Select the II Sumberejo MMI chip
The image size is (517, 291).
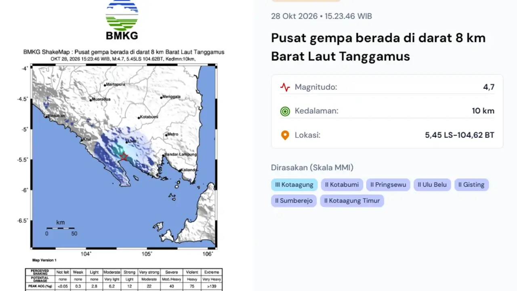(294, 201)
